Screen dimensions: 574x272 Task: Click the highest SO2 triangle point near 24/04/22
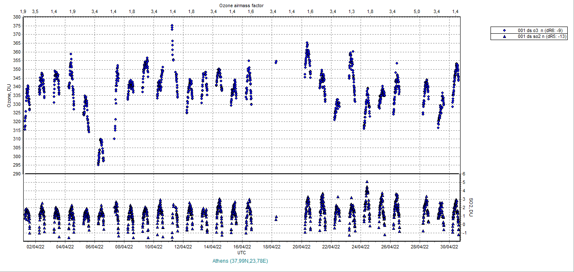click(x=367, y=182)
